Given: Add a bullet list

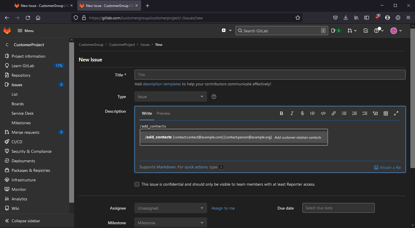Looking at the screenshot, I should coord(344,114).
